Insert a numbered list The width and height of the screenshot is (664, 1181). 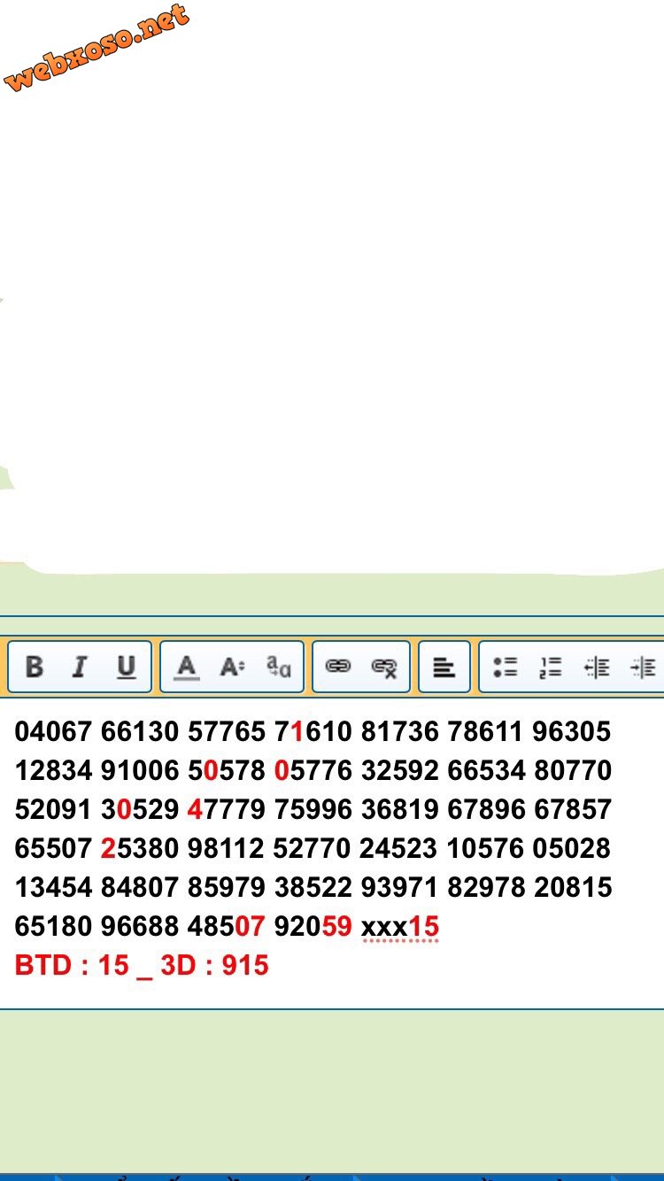click(x=551, y=667)
